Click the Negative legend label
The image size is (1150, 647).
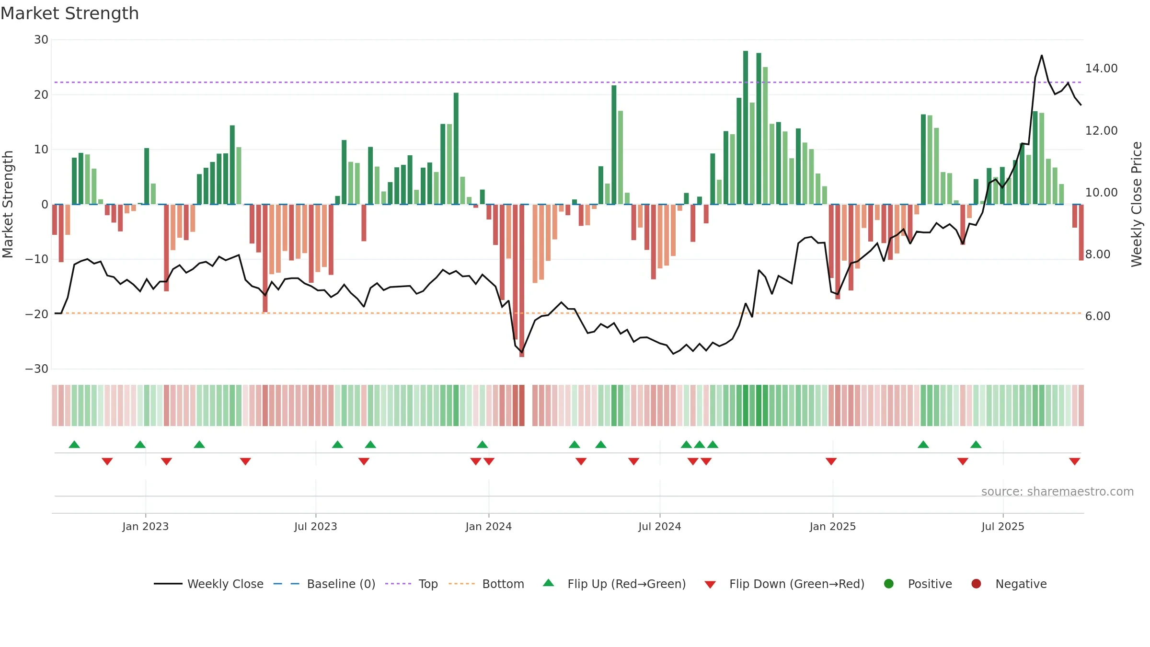point(1021,584)
